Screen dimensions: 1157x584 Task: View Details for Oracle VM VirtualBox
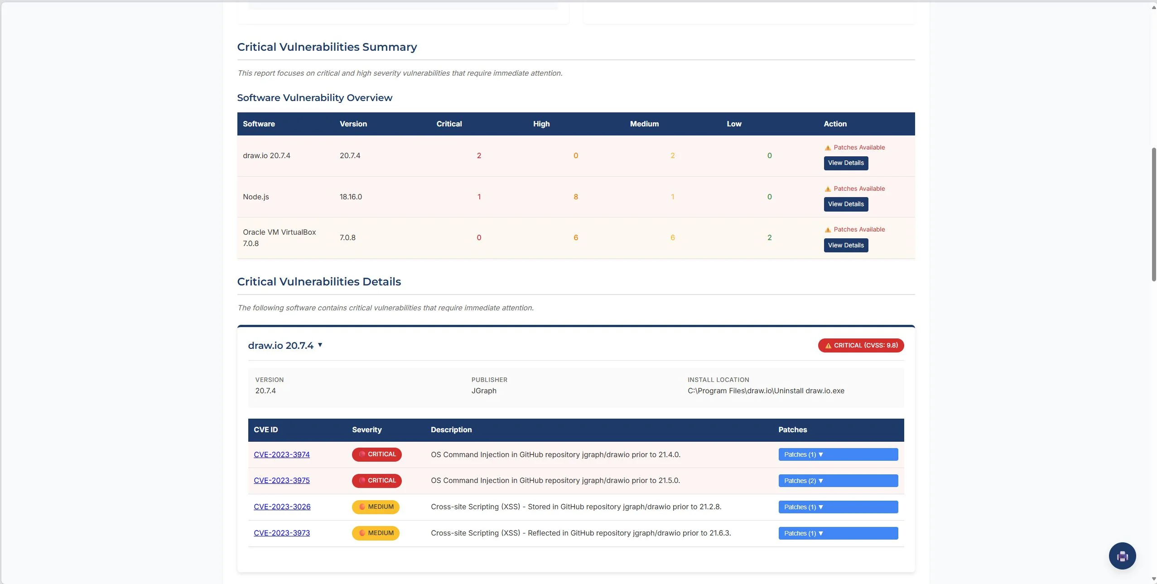pos(846,245)
